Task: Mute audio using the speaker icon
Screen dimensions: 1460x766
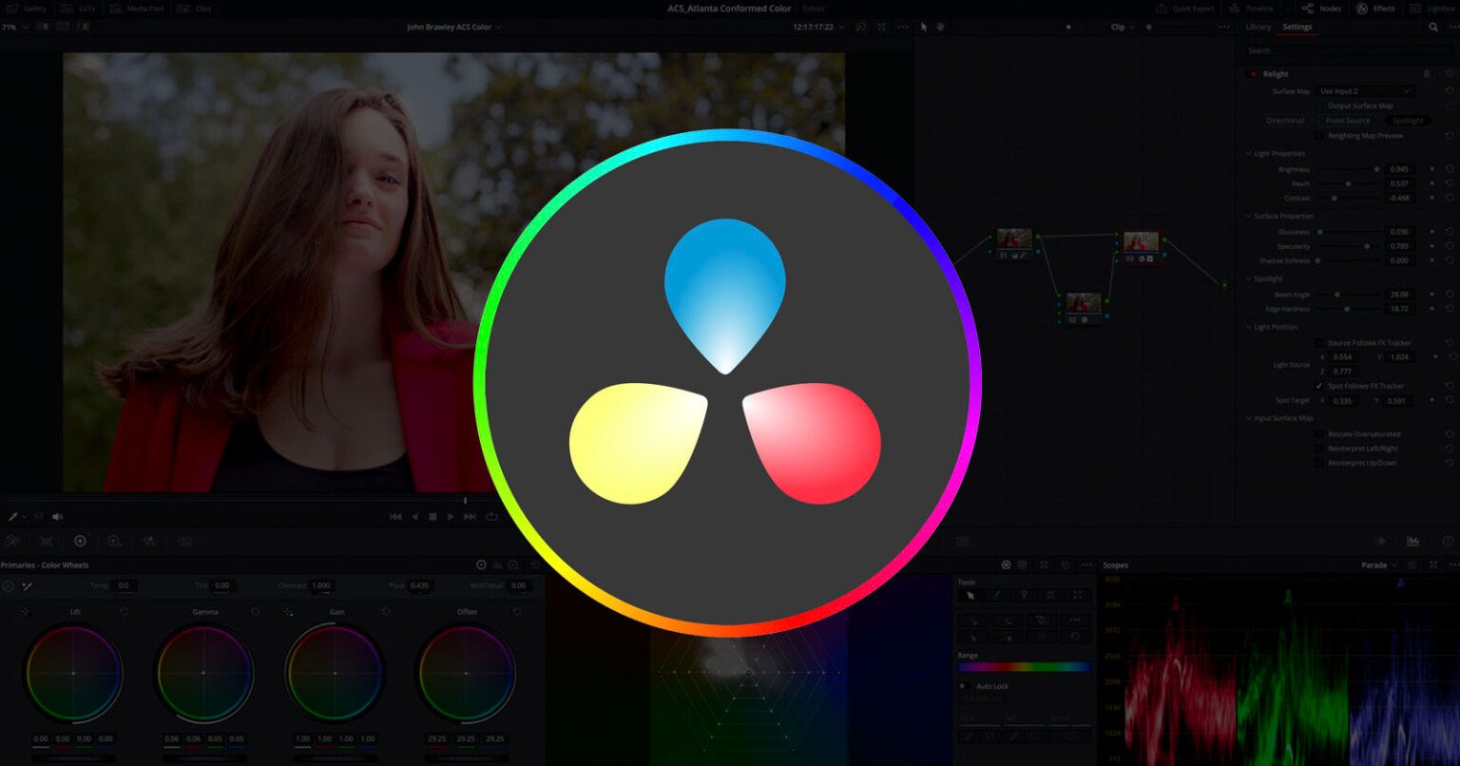Action: pyautogui.click(x=57, y=516)
